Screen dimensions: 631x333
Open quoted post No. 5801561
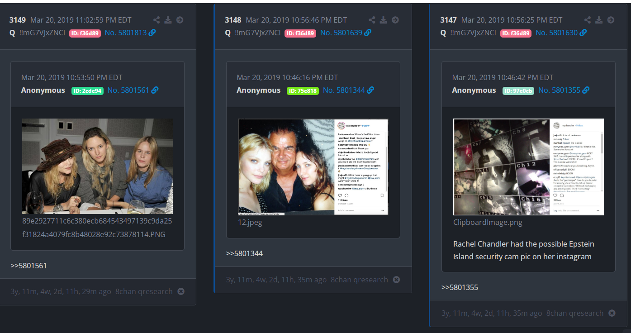(x=128, y=90)
